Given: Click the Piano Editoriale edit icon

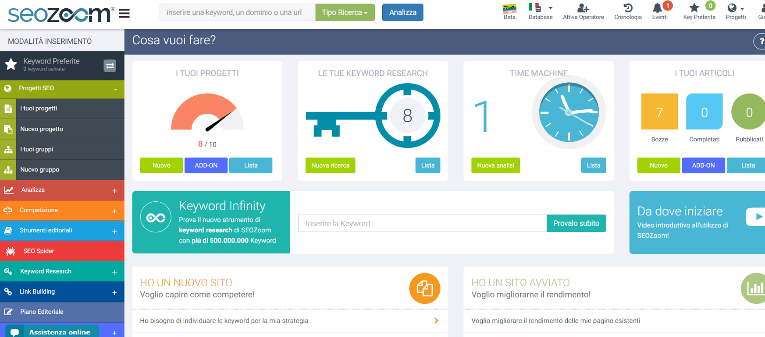Looking at the screenshot, I should [8, 312].
